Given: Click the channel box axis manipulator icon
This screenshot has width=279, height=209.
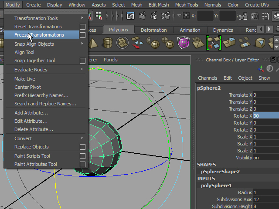Looking at the screenshot, I should 261,69.
